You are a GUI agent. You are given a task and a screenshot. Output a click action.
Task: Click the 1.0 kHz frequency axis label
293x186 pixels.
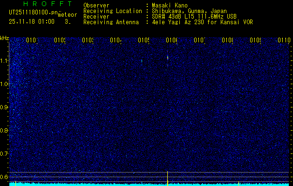[x=4, y=84]
